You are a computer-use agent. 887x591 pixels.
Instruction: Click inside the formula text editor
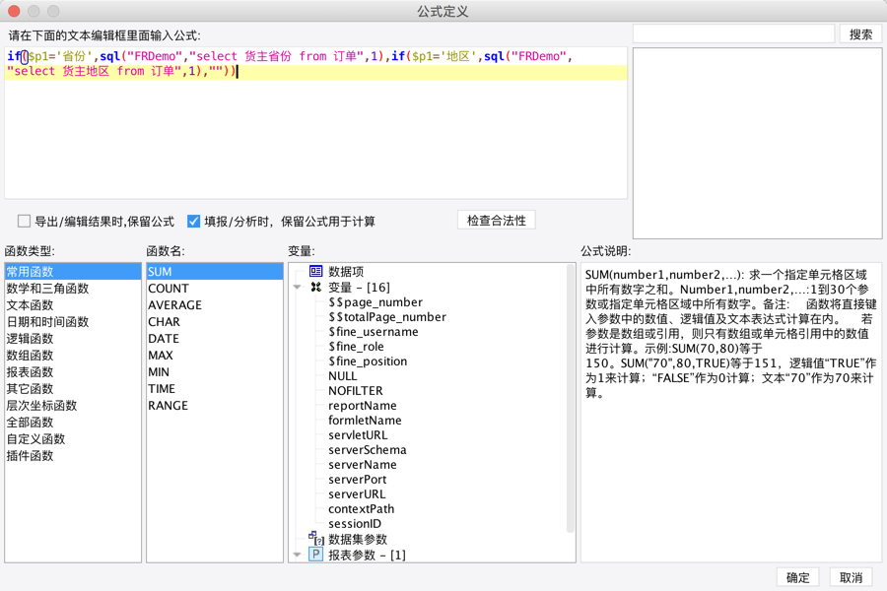(x=315, y=123)
